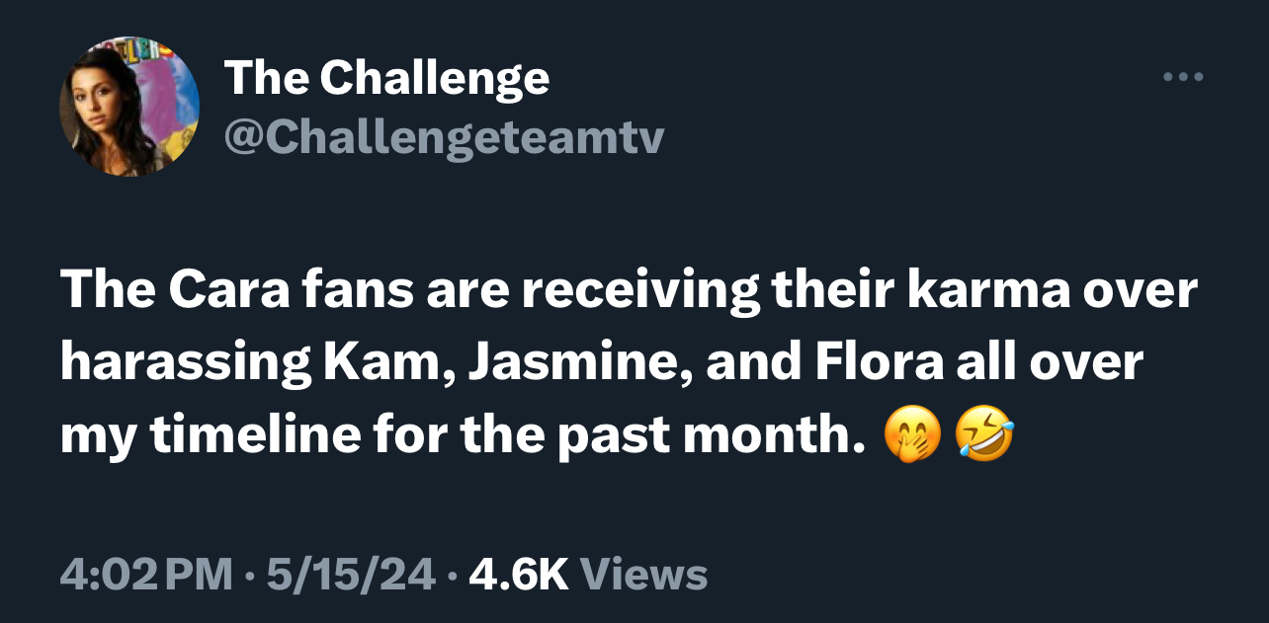This screenshot has width=1269, height=623.
Task: Click the rolling-on-floor laughing emoji
Action: (x=984, y=434)
